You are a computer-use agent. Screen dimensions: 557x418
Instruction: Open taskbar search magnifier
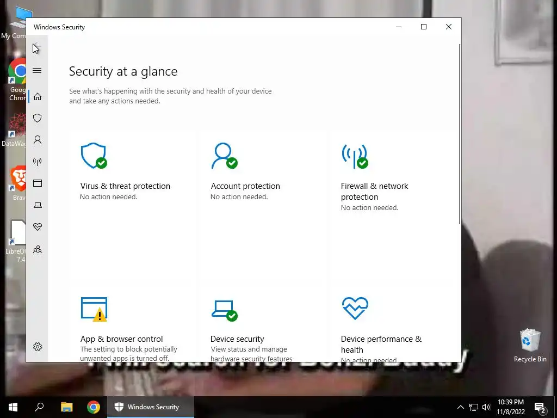coord(39,407)
